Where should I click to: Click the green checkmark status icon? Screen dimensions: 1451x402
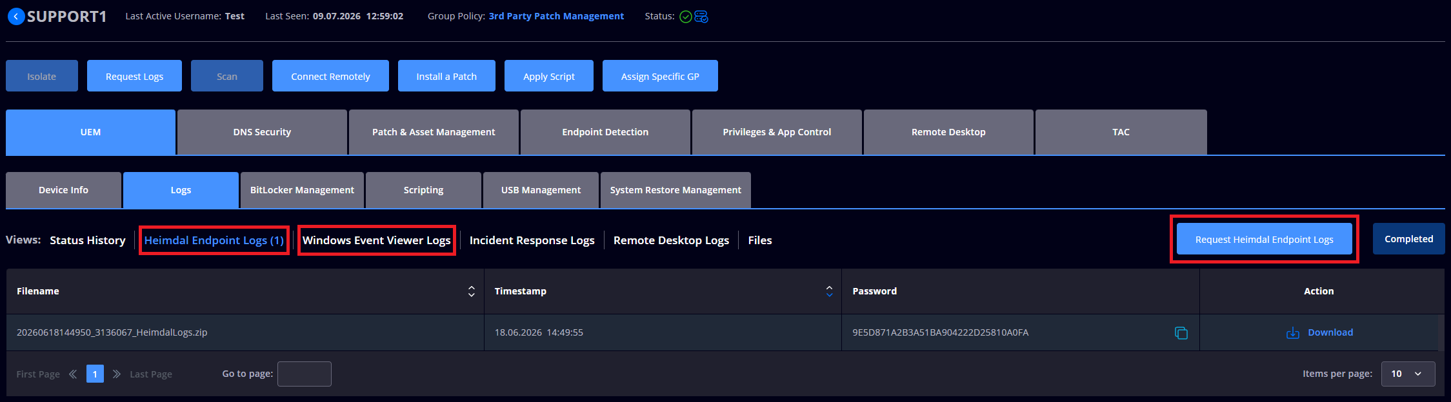tap(686, 17)
